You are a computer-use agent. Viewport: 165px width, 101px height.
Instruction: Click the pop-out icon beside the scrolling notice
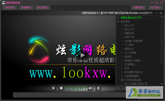pos(161,13)
